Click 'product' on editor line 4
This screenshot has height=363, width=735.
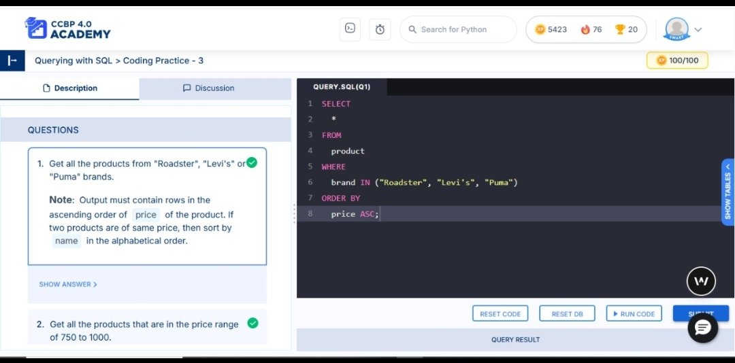[x=348, y=152]
